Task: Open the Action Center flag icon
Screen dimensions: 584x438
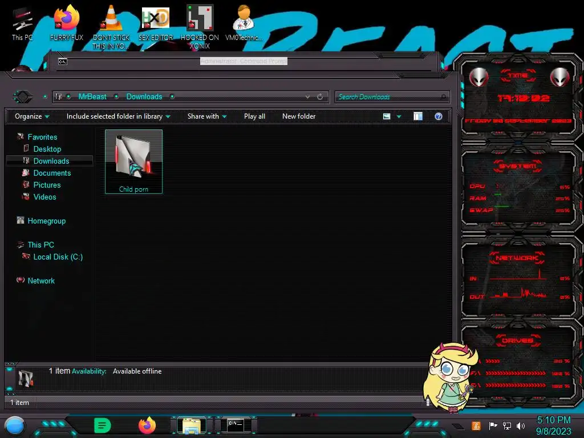Action: pyautogui.click(x=493, y=425)
